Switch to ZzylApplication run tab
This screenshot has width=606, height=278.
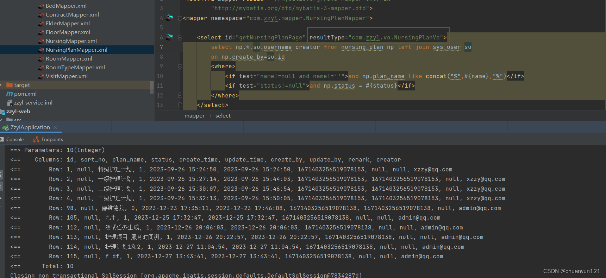30,127
